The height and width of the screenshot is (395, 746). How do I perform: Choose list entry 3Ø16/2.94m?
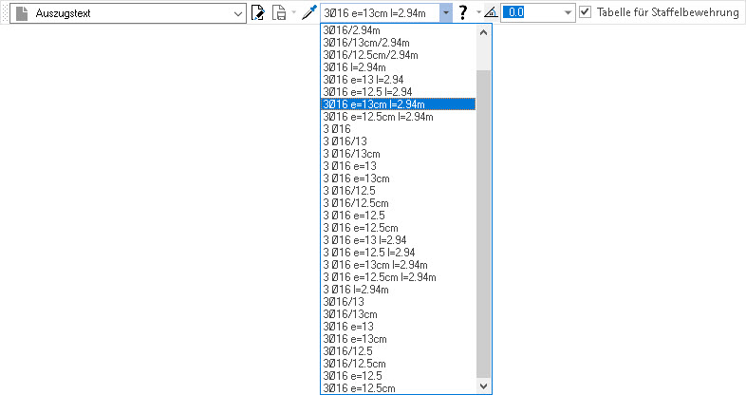pyautogui.click(x=399, y=30)
